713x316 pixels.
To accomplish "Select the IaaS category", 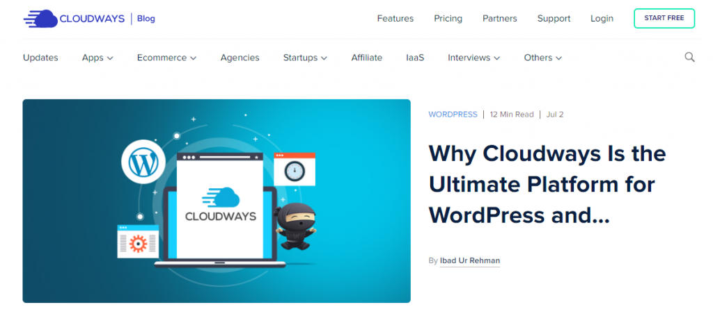I will point(415,58).
